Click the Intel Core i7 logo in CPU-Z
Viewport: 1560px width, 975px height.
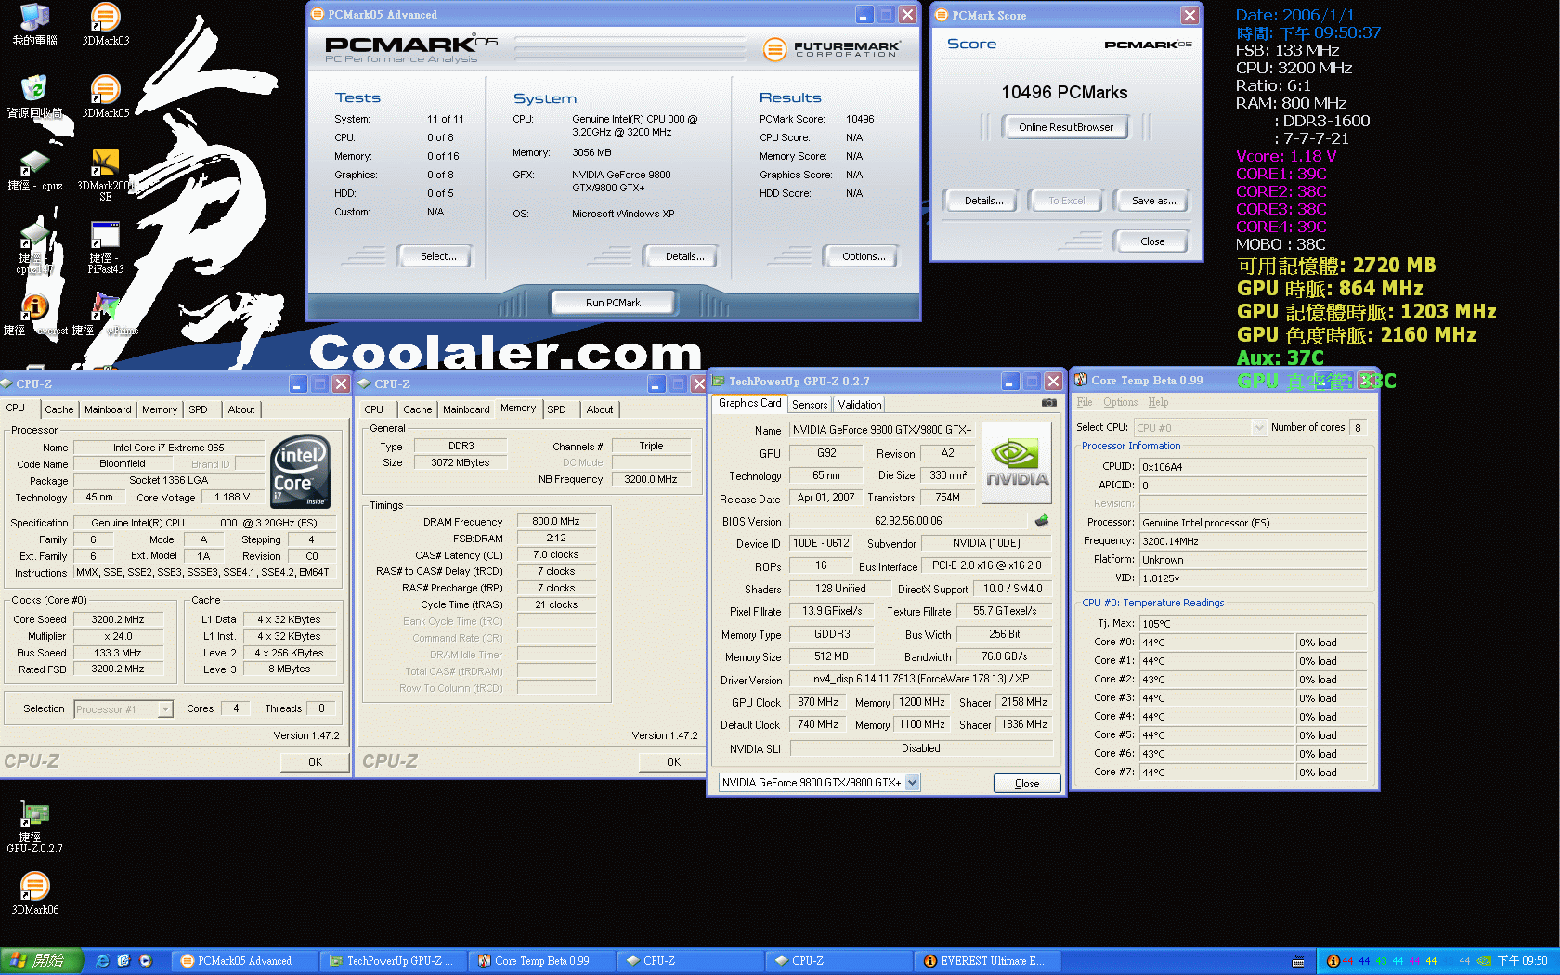[x=300, y=471]
